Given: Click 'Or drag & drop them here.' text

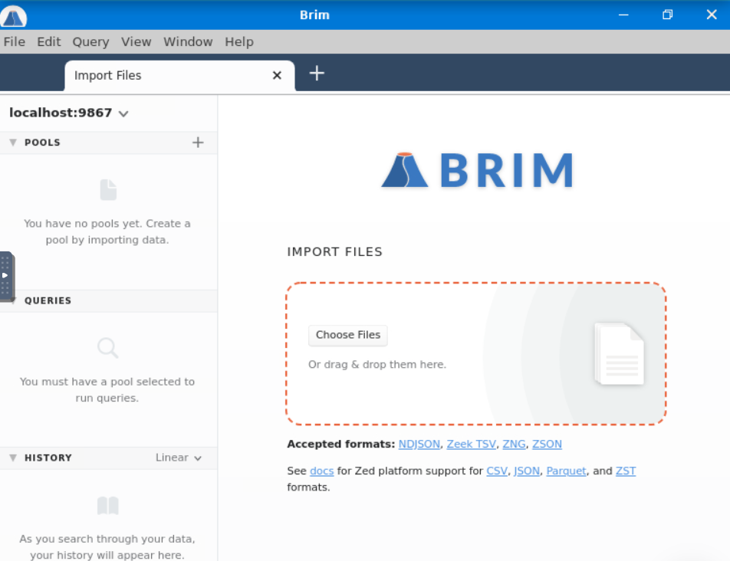Looking at the screenshot, I should (x=377, y=364).
